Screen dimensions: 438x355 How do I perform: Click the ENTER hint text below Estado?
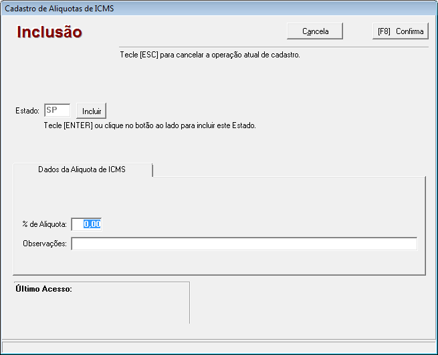click(x=150, y=125)
